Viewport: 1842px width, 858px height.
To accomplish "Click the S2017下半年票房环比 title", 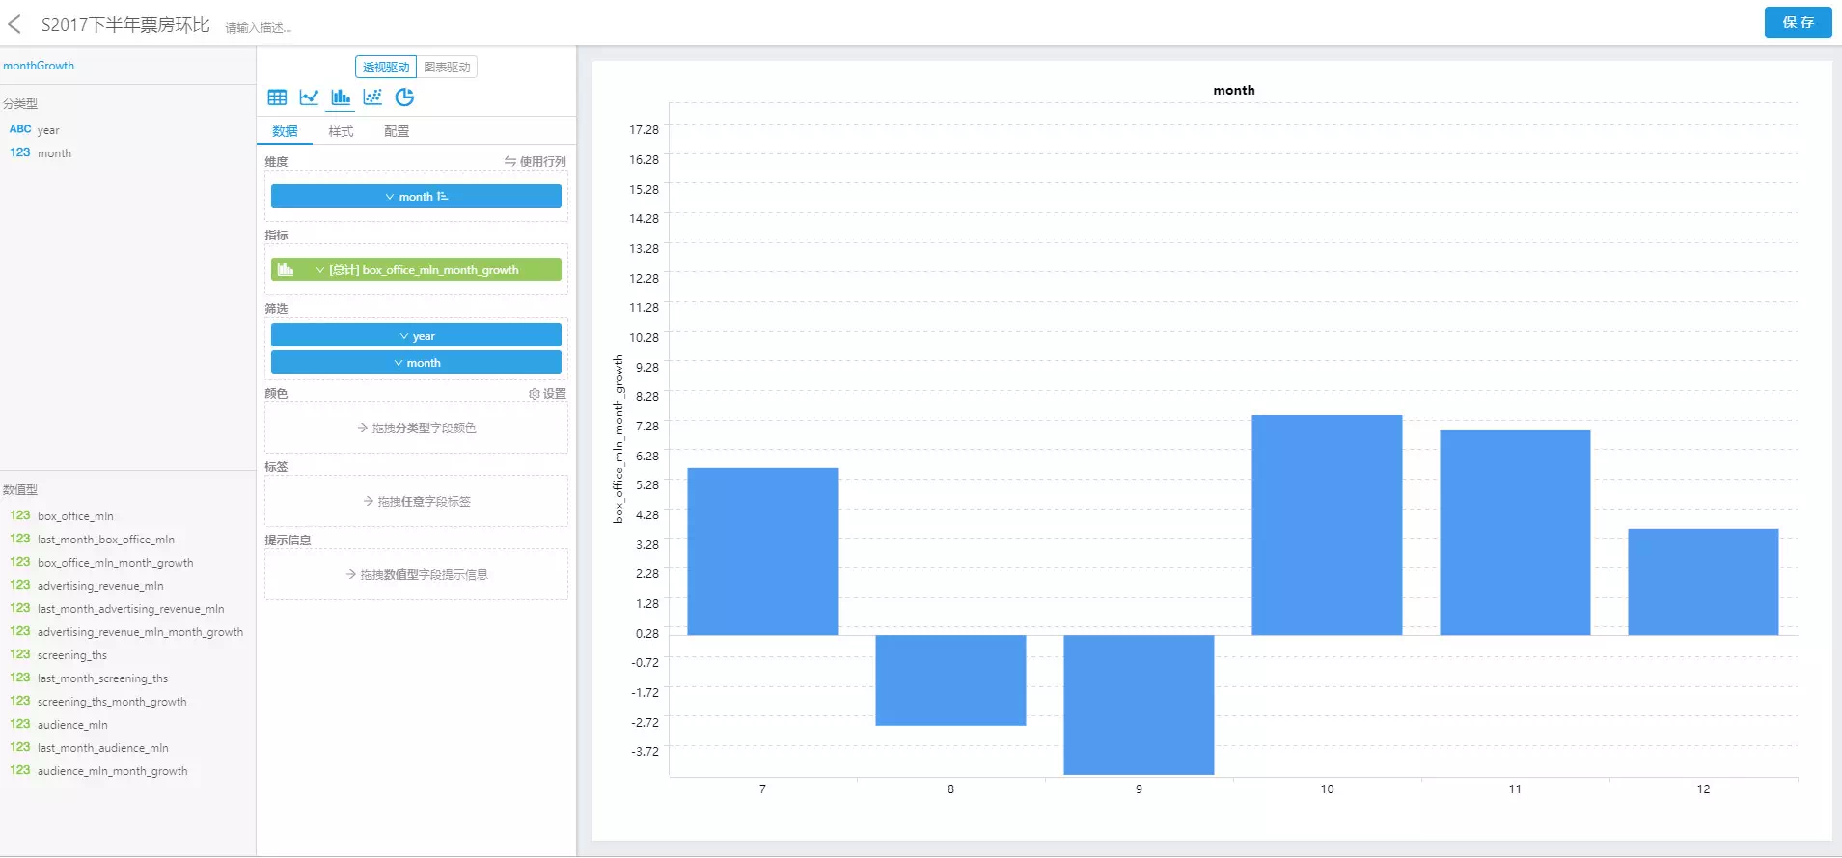I will pyautogui.click(x=125, y=25).
